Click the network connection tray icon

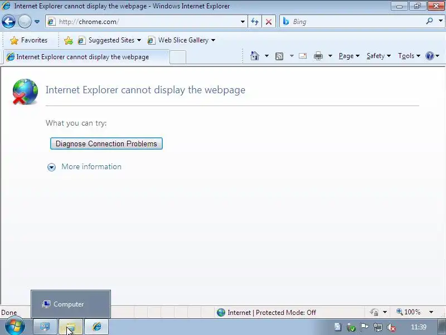point(378,327)
